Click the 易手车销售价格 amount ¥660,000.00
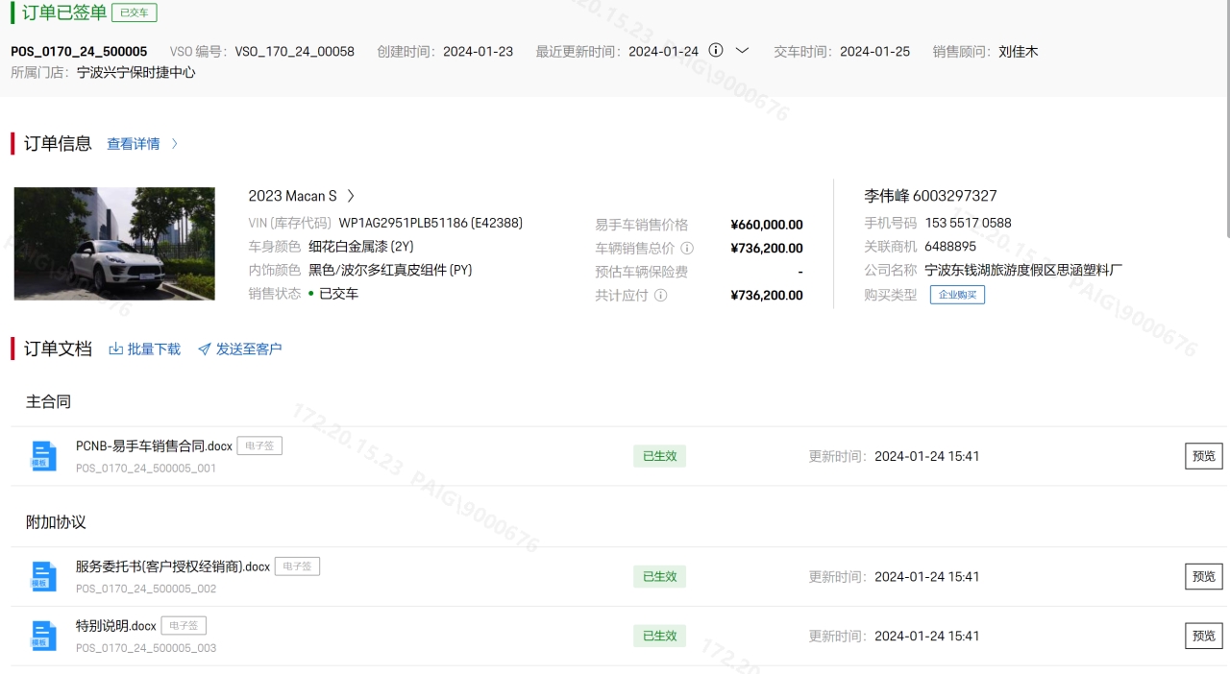The width and height of the screenshot is (1230, 674). coord(767,226)
